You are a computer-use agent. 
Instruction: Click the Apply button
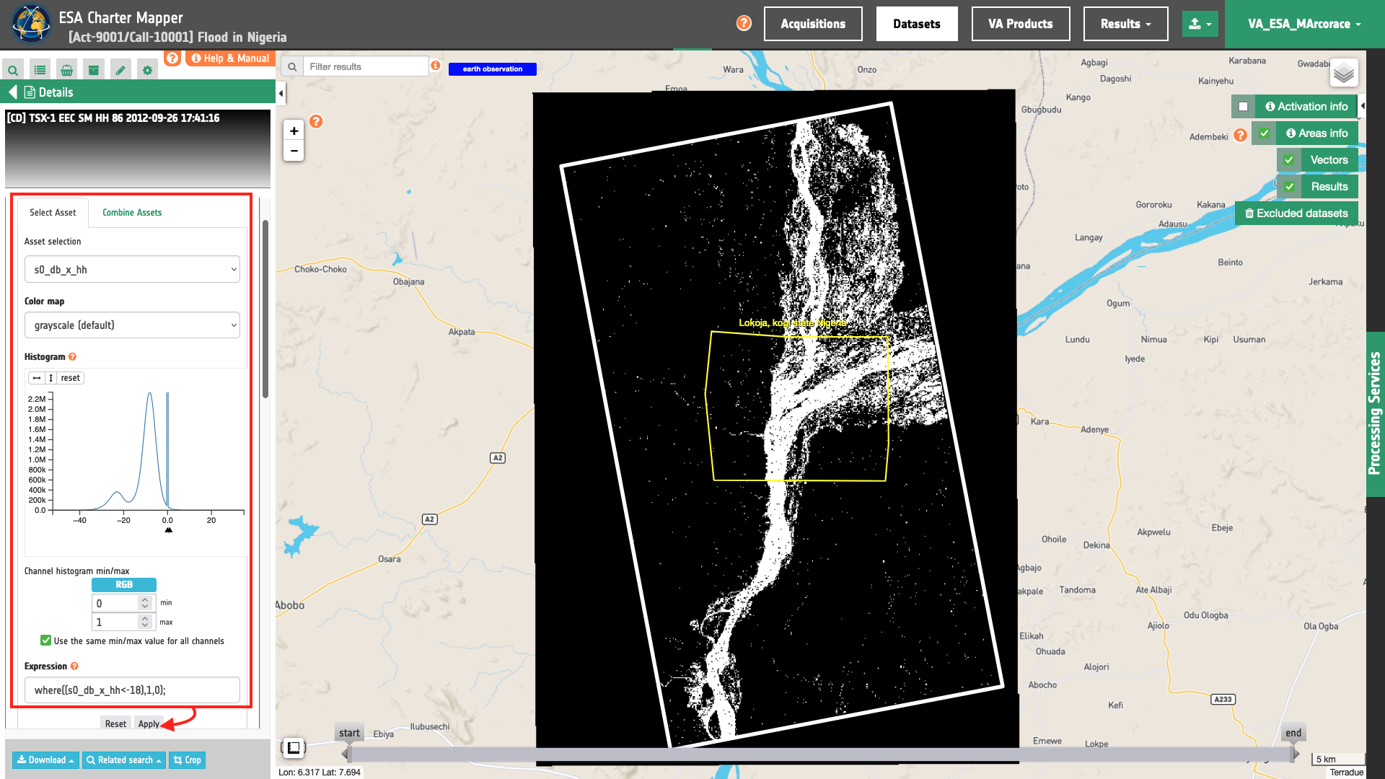click(149, 723)
